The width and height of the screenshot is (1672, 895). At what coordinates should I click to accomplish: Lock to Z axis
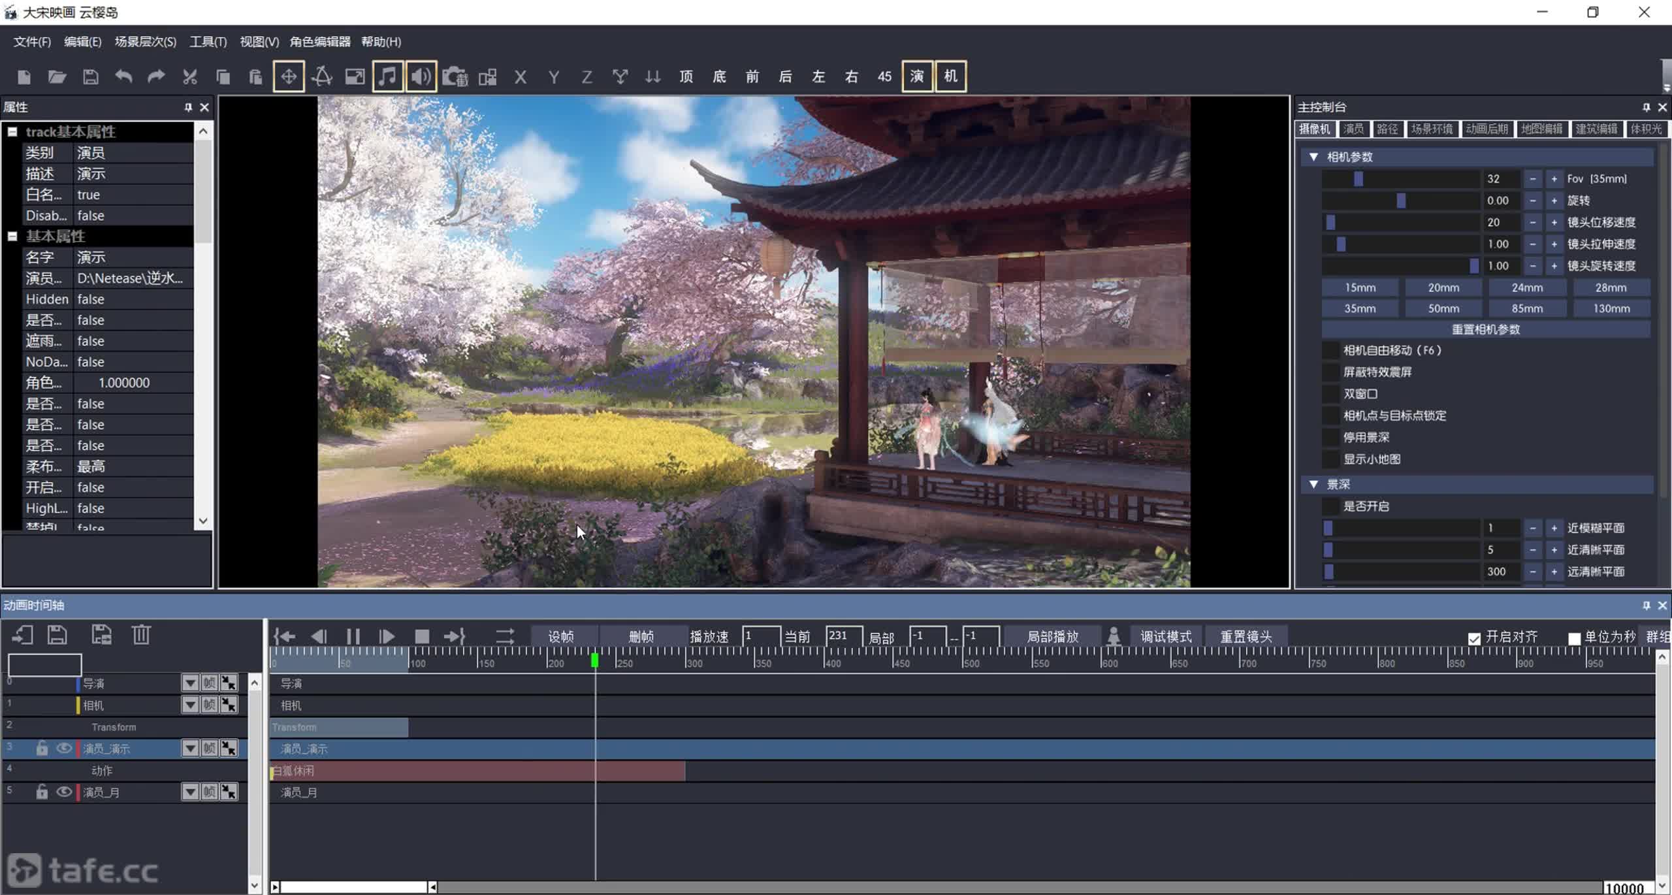(x=587, y=77)
